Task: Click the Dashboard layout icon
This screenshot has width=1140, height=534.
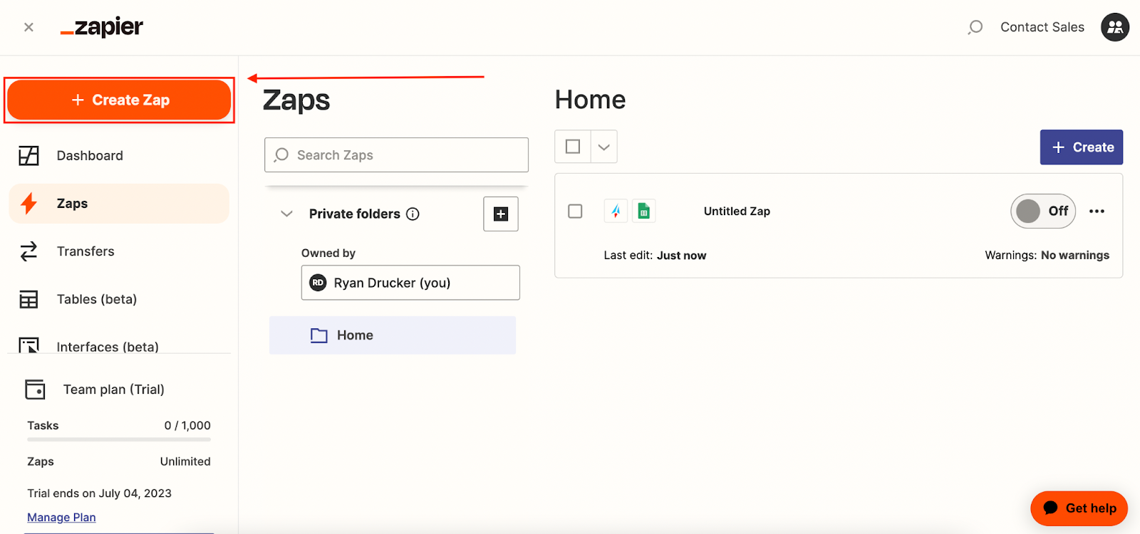Action: tap(28, 155)
